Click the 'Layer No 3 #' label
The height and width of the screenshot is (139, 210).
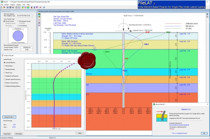pyautogui.click(x=184, y=51)
